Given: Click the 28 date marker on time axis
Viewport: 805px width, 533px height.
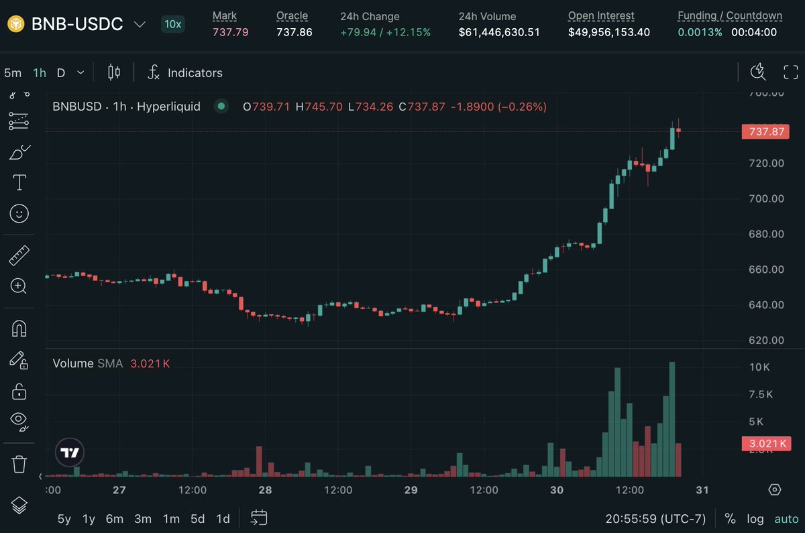Looking at the screenshot, I should [265, 489].
